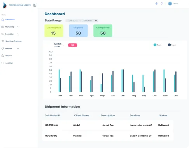Click the Job Order ID column header

52,115
